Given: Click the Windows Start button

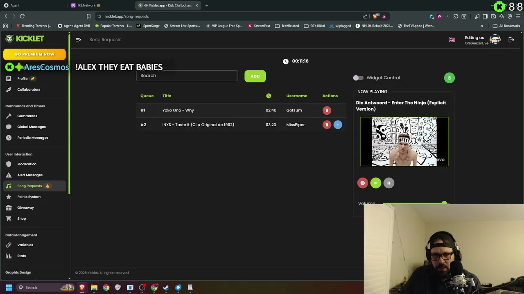Looking at the screenshot, I should point(9,287).
